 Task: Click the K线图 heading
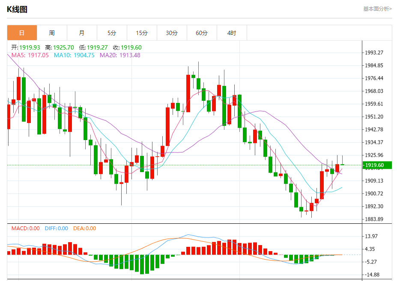click(x=17, y=9)
